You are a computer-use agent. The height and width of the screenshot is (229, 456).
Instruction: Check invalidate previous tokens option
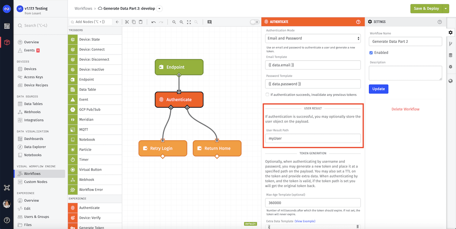268,94
